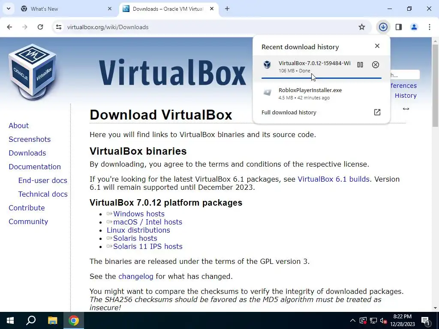Download the Windows hosts package
This screenshot has height=329, width=439.
(x=139, y=214)
